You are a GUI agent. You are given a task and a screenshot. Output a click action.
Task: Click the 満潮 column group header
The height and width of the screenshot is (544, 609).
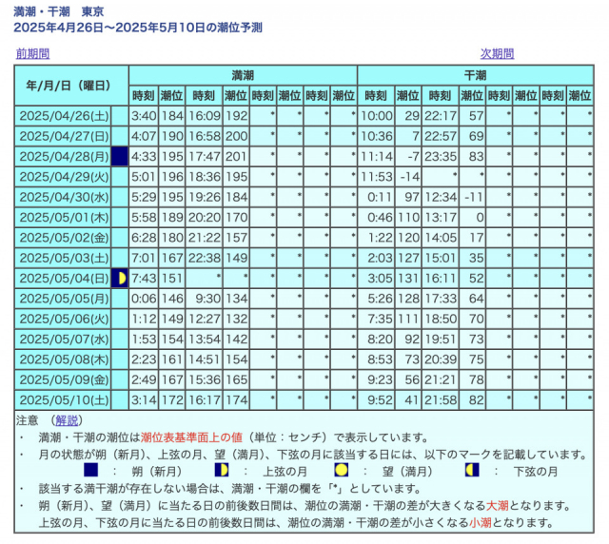243,75
